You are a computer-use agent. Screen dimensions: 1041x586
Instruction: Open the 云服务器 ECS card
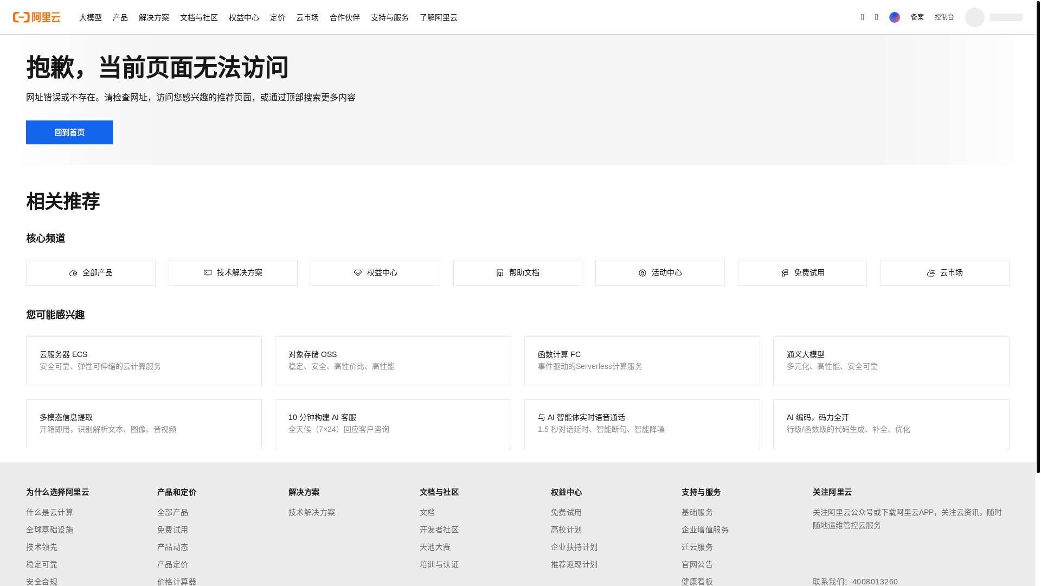144,361
